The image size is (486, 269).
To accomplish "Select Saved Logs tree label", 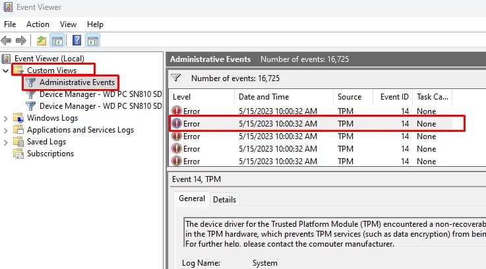I will pos(46,142).
